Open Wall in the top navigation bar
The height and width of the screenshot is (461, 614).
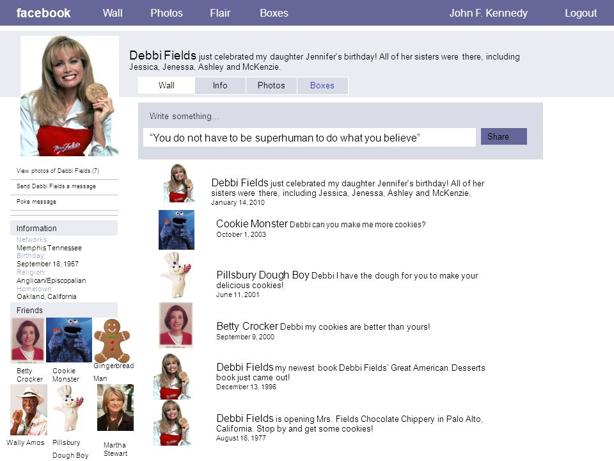pyautogui.click(x=113, y=13)
